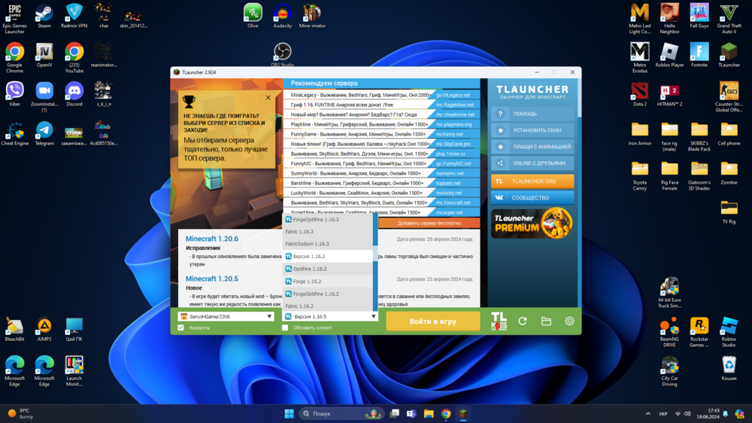Viewport: 752px width, 423px height.
Task: Open Steam desktop icon
Action: coord(44,17)
